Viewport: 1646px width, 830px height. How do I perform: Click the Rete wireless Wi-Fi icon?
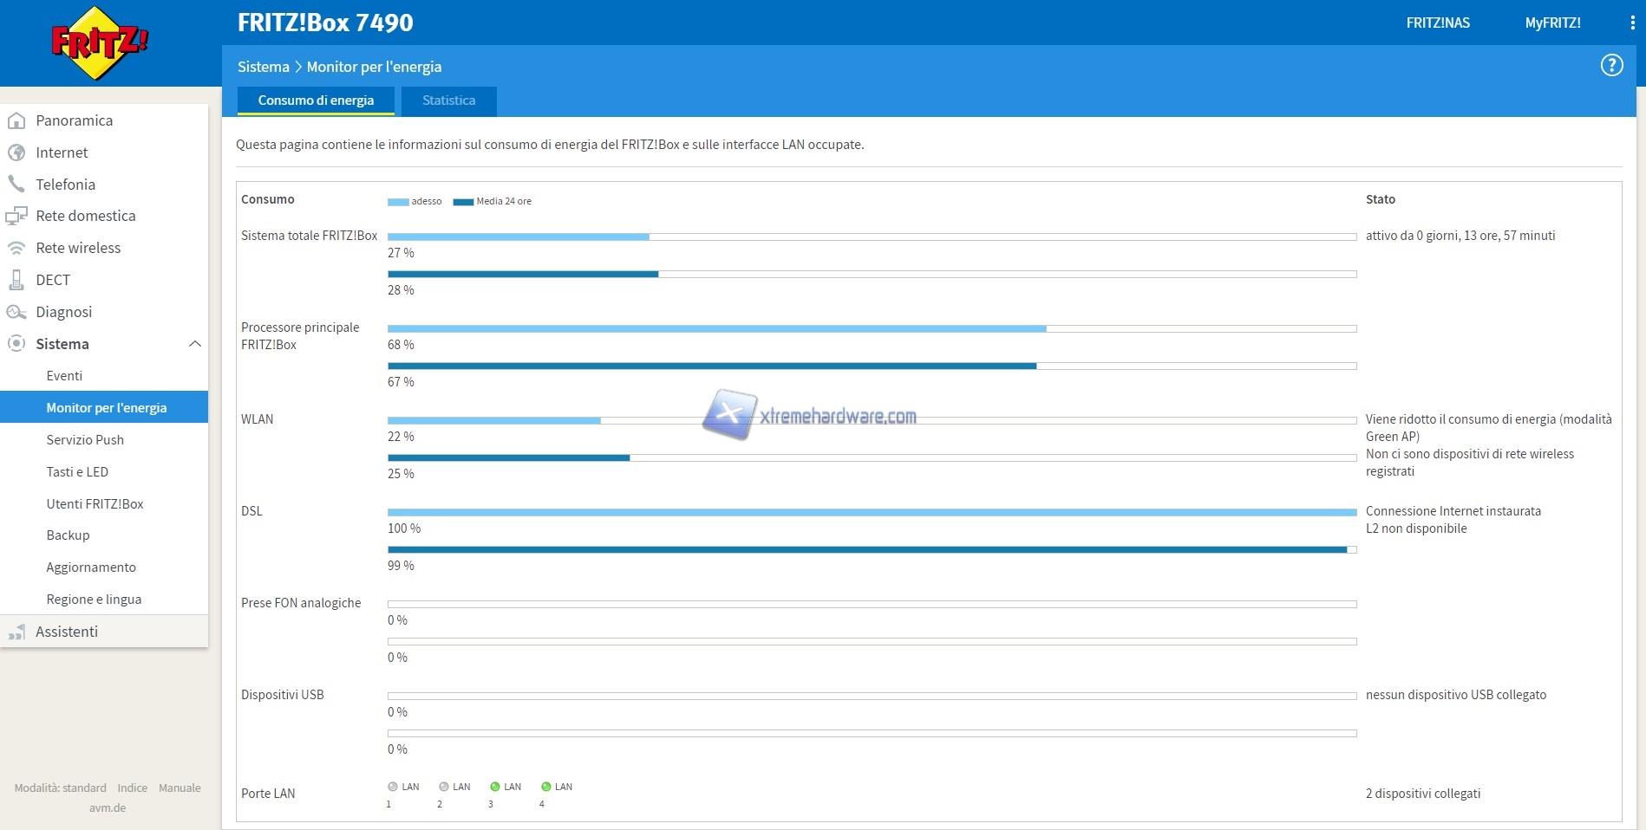16,248
